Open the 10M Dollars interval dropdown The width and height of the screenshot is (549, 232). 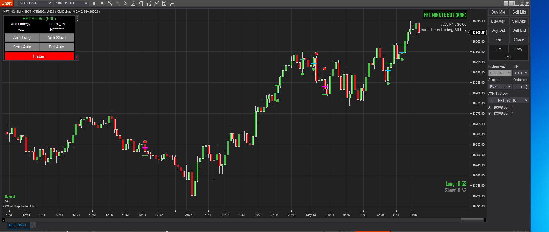point(71,3)
